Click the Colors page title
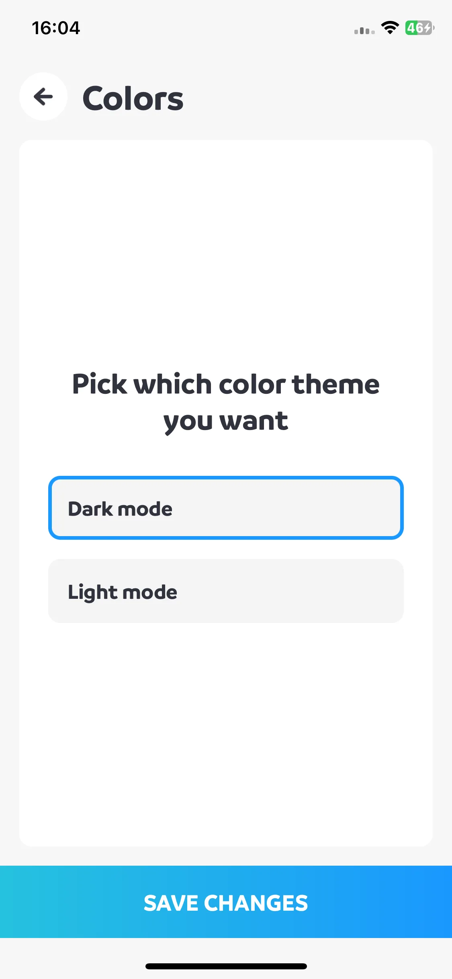Screen dimensions: 452x979 click(133, 98)
